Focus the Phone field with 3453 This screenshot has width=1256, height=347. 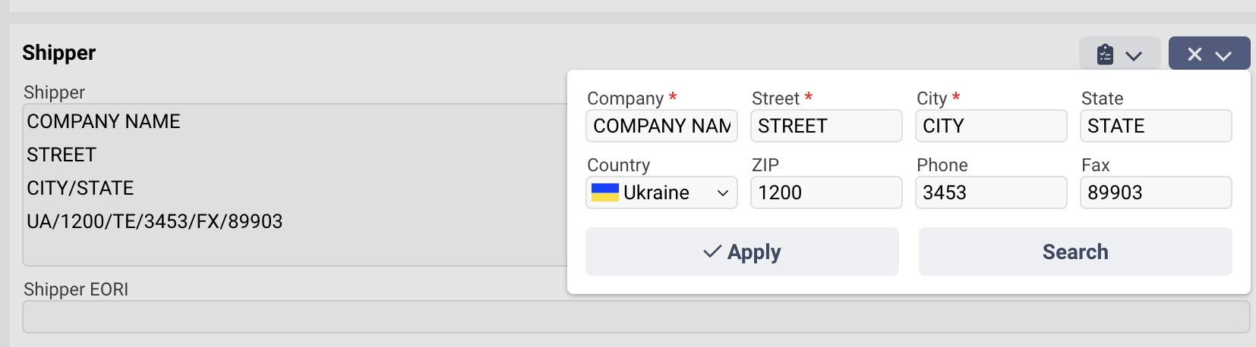point(991,192)
